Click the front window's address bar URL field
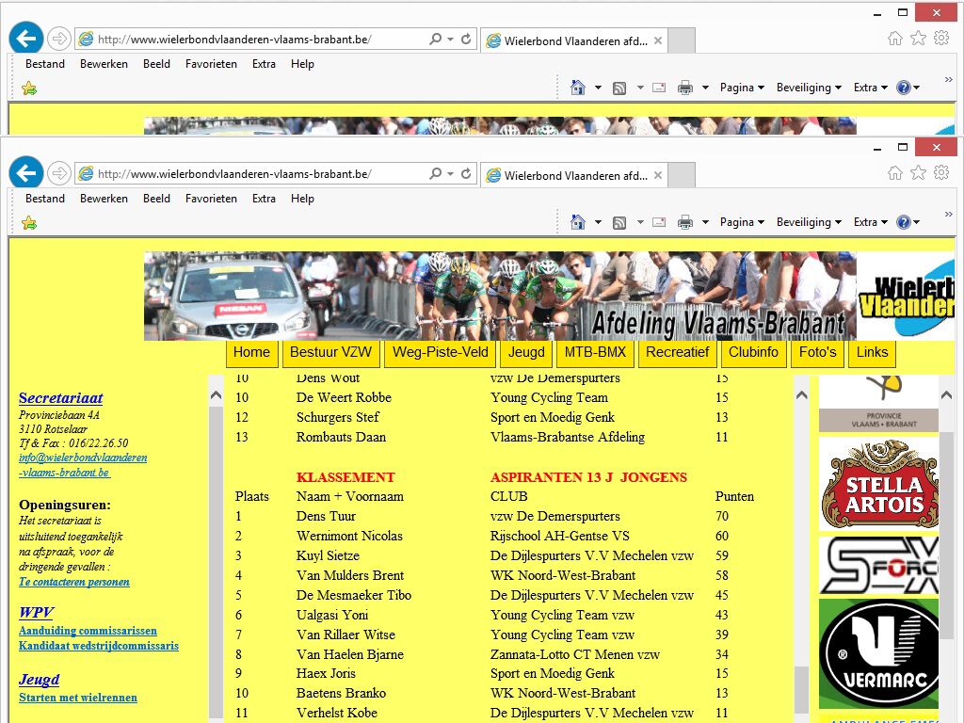Viewport: 964px width, 723px height. click(254, 174)
